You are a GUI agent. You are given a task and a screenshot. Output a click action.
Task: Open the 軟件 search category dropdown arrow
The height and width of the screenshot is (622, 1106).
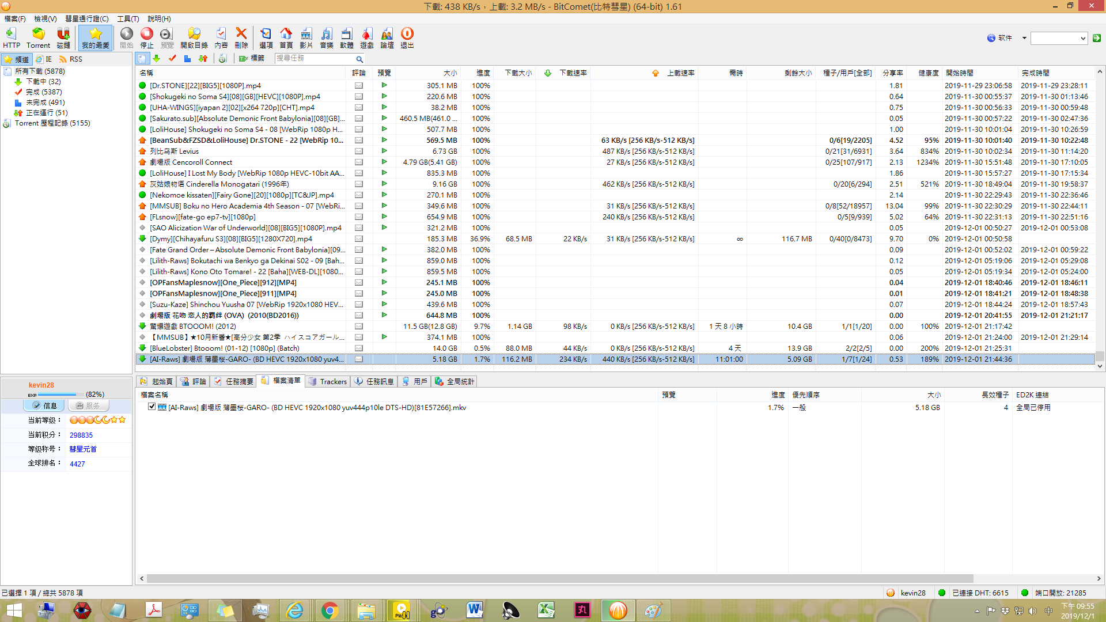1024,38
